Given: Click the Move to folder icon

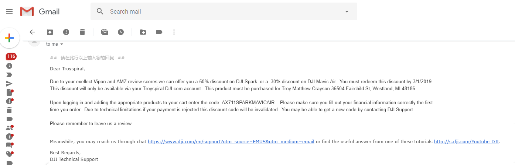Looking at the screenshot, I should 143,32.
